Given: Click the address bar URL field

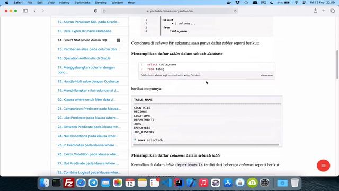Looking at the screenshot, I should pyautogui.click(x=169, y=11).
